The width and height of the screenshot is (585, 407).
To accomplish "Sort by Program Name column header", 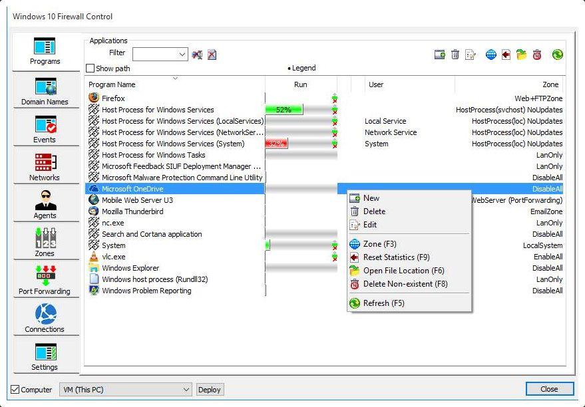I will 175,84.
